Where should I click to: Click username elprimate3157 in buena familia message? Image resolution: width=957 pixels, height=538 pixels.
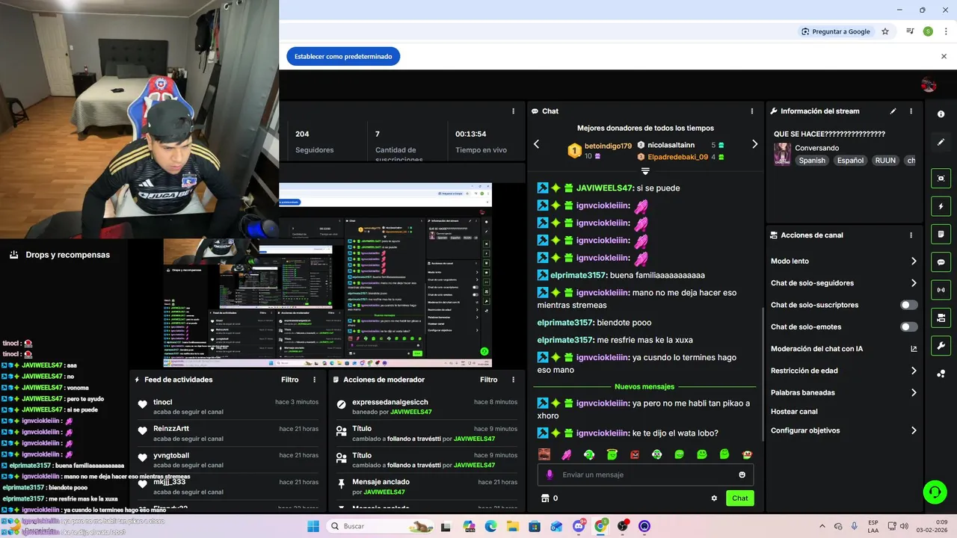pos(578,275)
